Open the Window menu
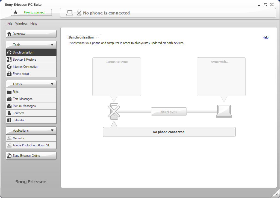 click(x=21, y=23)
